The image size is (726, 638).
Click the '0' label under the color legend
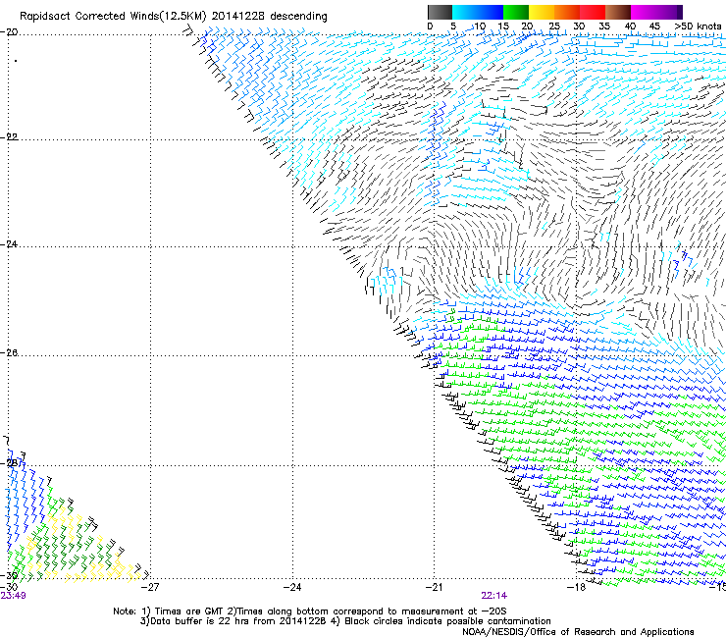[430, 27]
